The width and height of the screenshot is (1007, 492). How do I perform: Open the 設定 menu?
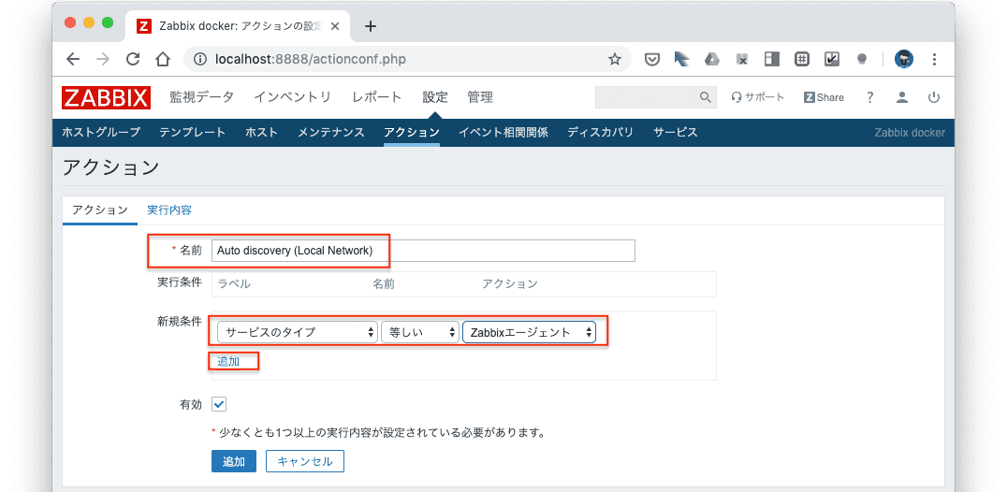pyautogui.click(x=435, y=97)
